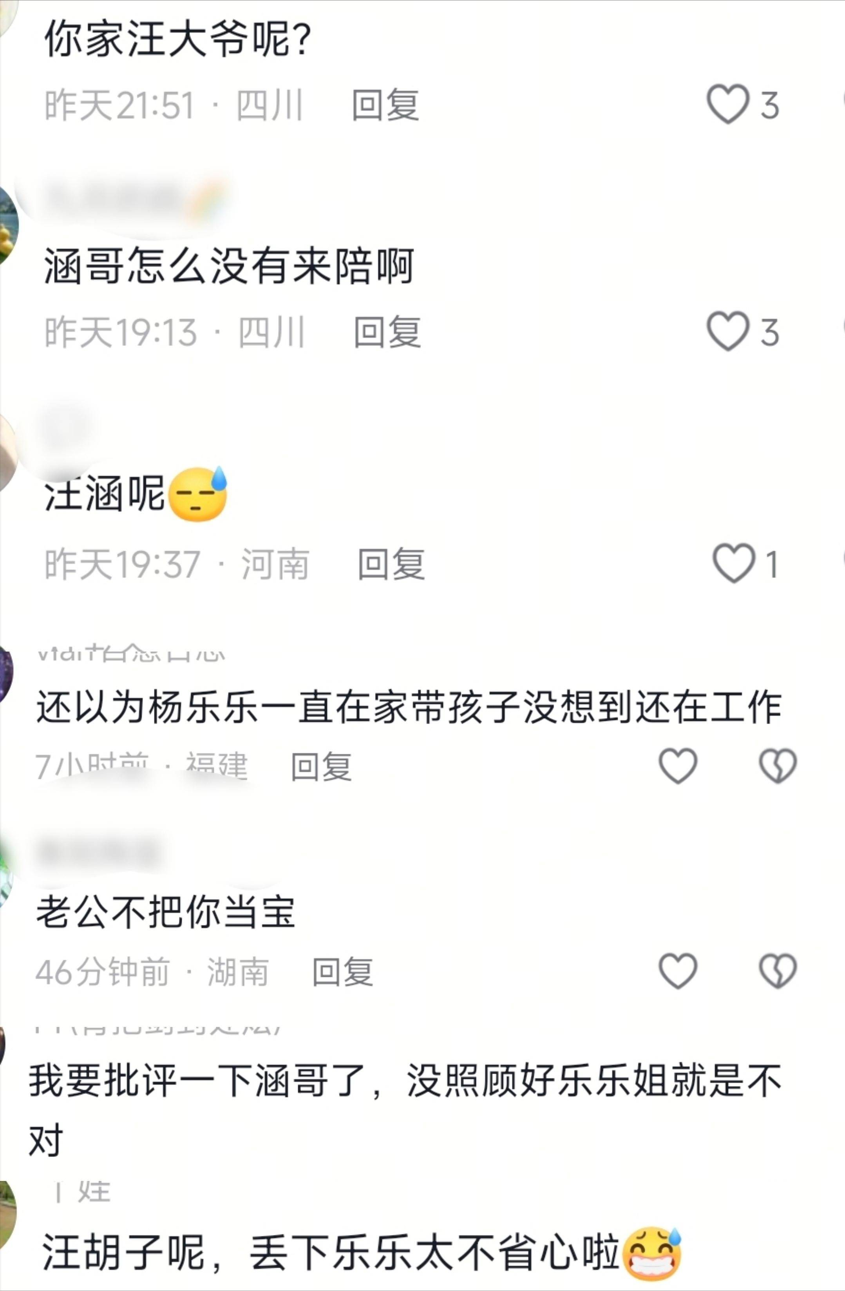
Task: Reply to the comment posted 昨天19:13
Action: point(387,331)
